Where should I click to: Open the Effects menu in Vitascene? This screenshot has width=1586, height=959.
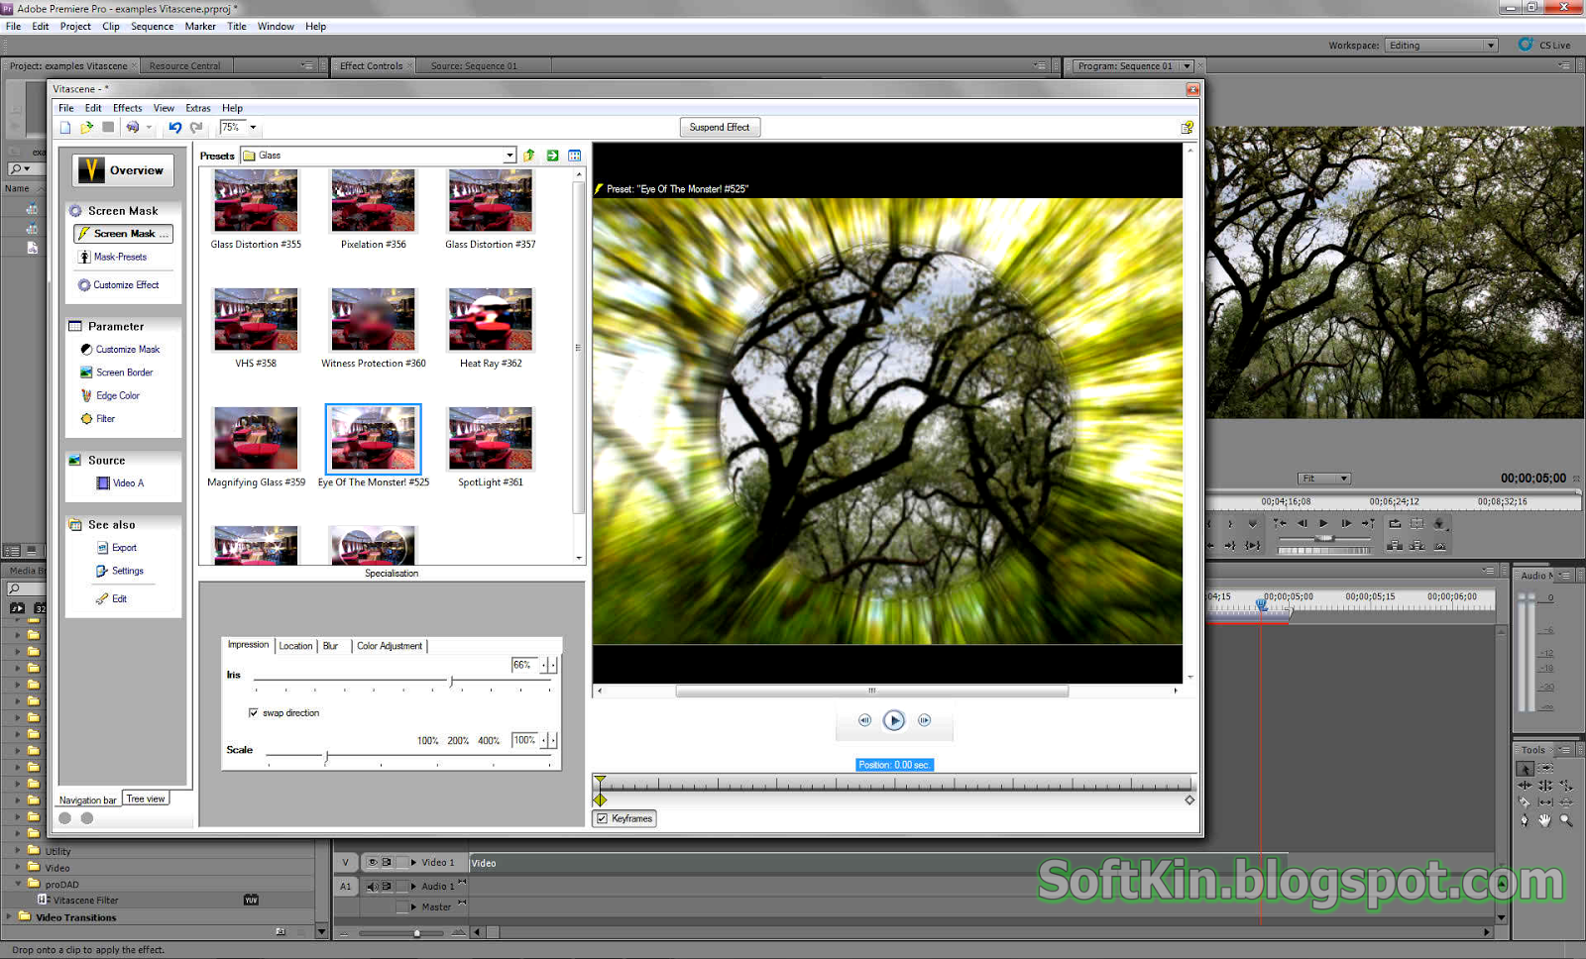point(127,108)
